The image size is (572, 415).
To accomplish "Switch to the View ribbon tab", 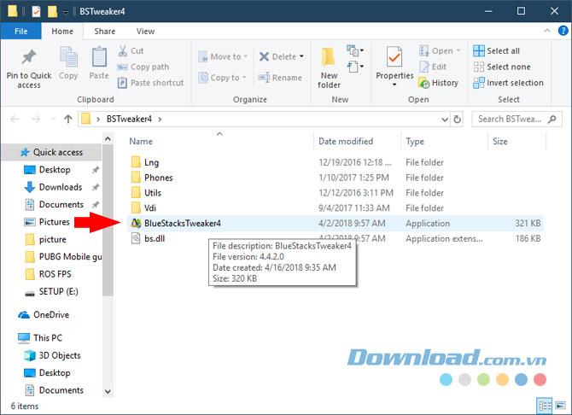I will (x=145, y=32).
